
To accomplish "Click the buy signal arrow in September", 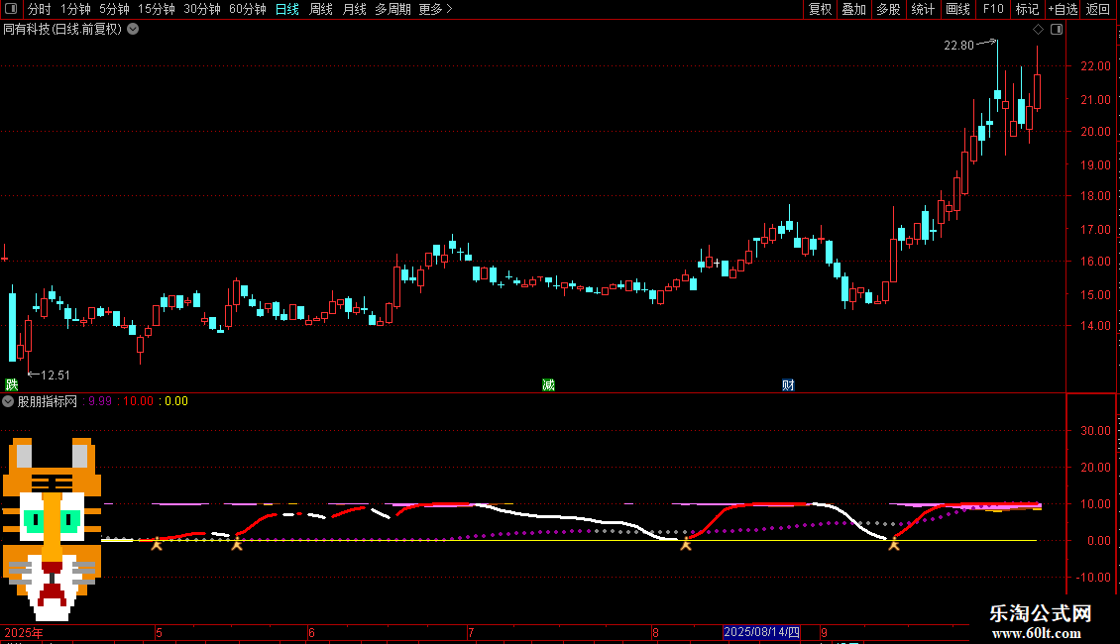I will point(894,546).
